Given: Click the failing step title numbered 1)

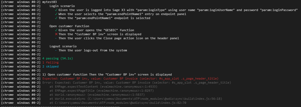Looking at the screenshot, I should [x=107, y=74].
